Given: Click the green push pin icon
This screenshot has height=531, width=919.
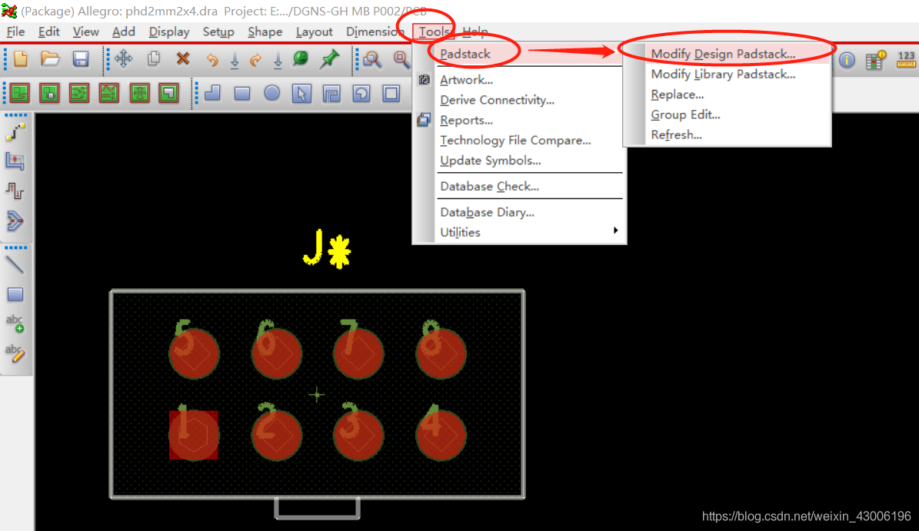Looking at the screenshot, I should [x=330, y=59].
